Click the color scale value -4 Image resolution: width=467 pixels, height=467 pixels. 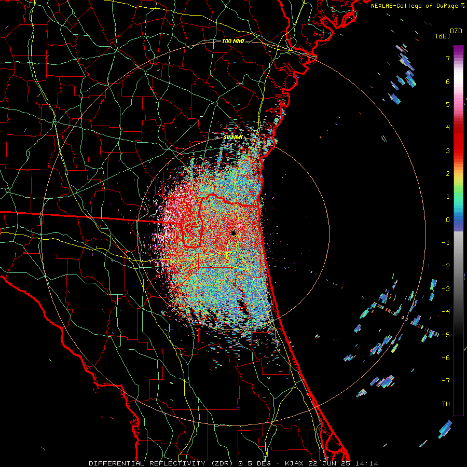446,312
